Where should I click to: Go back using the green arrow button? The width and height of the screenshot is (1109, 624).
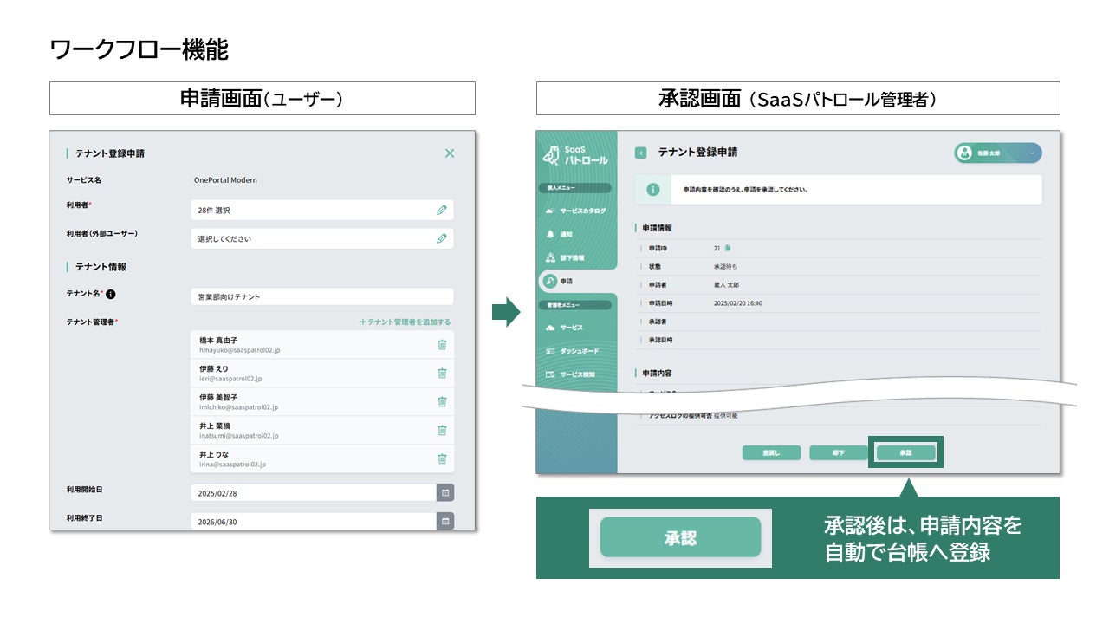tap(641, 153)
